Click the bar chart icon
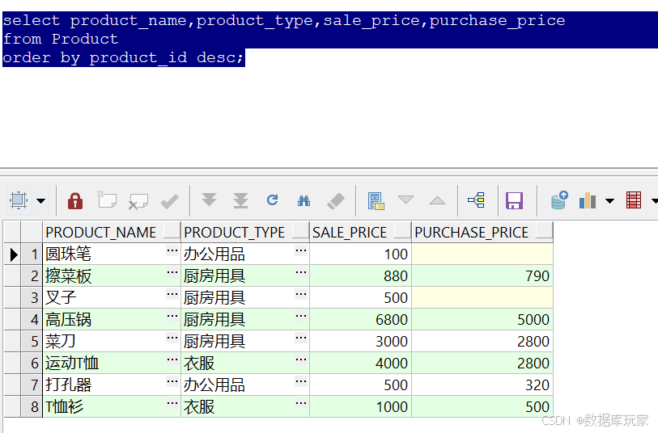This screenshot has width=658, height=433. point(588,200)
